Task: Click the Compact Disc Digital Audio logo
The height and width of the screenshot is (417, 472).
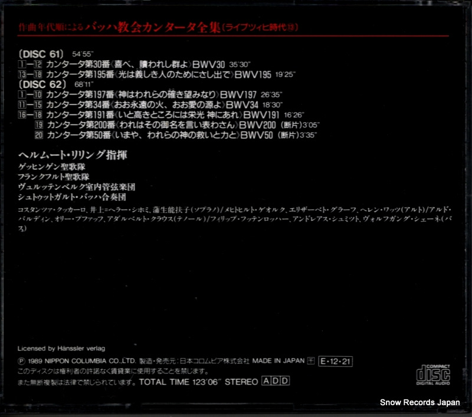Action: tap(433, 375)
